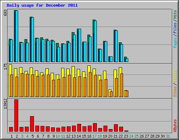Select day 28 on the x-axis

tap(152, 136)
